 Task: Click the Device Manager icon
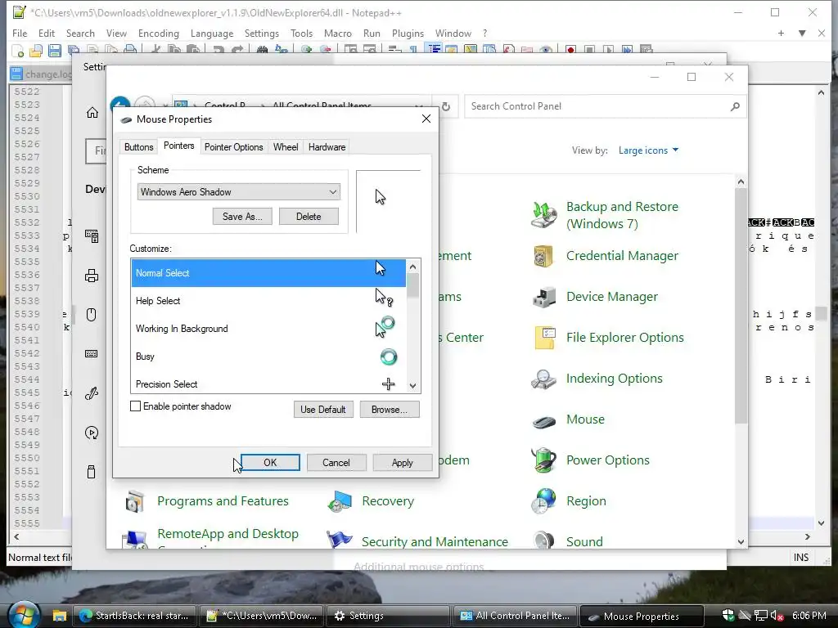click(544, 297)
